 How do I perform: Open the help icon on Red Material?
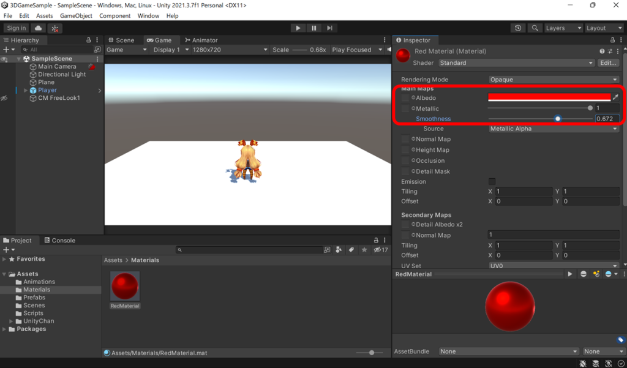602,51
